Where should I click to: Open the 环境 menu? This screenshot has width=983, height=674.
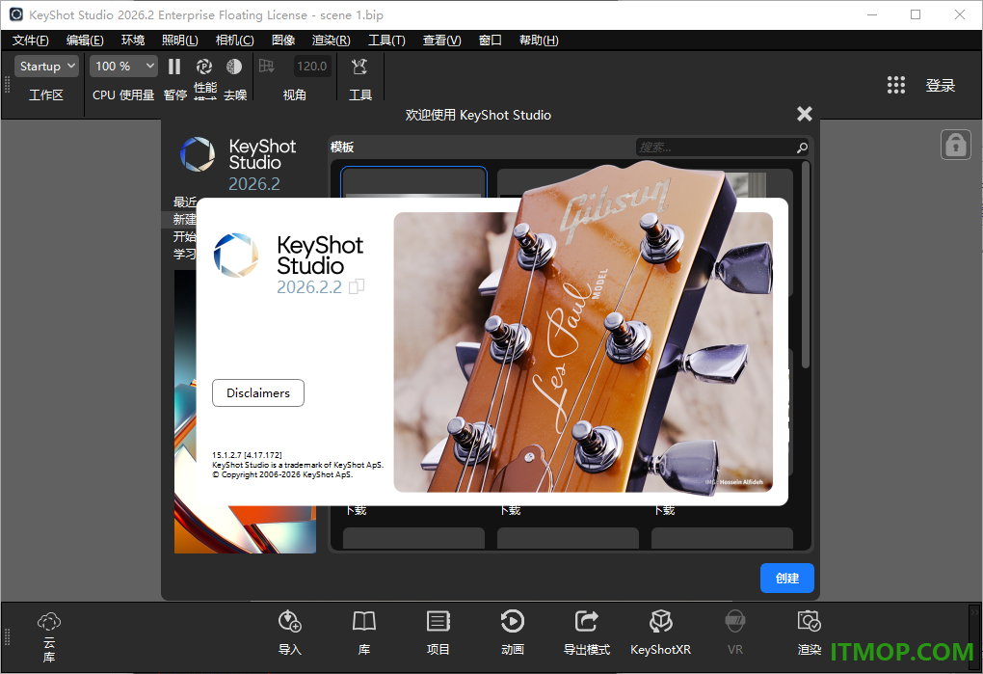click(x=133, y=40)
